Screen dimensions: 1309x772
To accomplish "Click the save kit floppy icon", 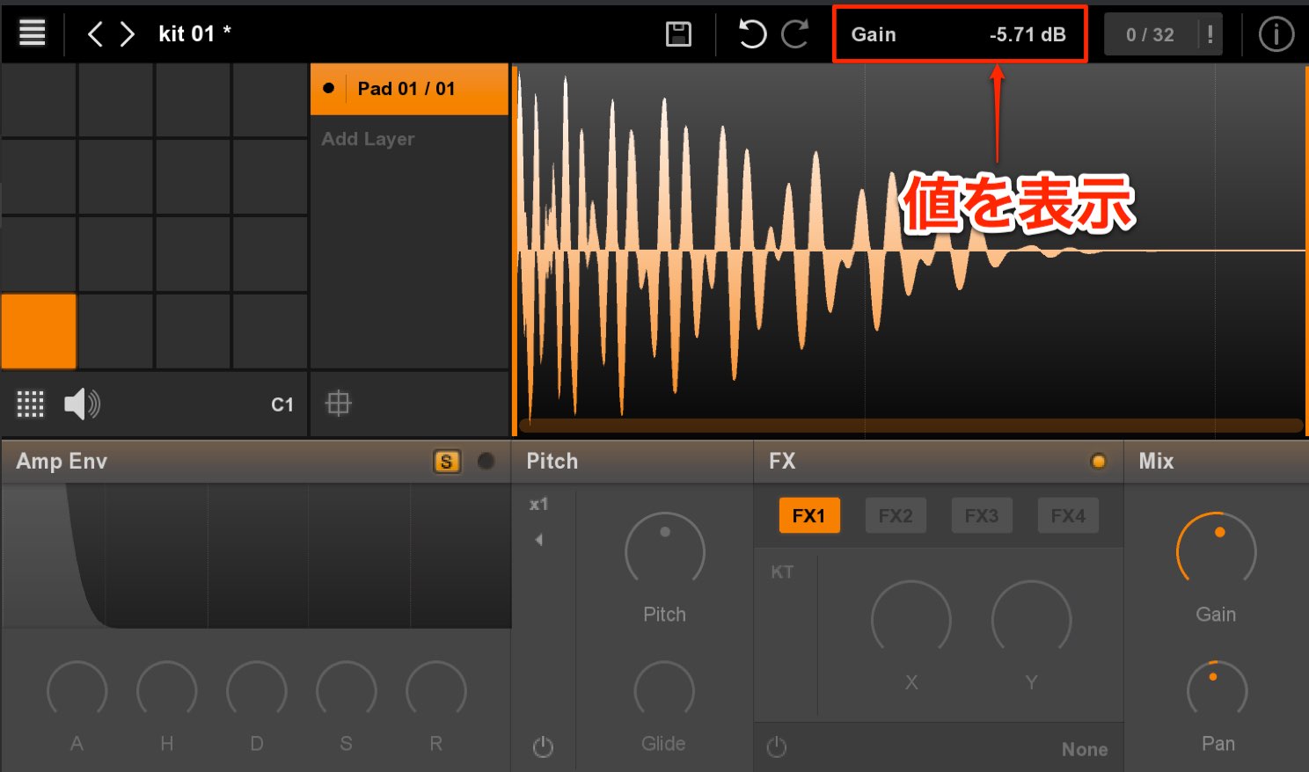I will (678, 34).
